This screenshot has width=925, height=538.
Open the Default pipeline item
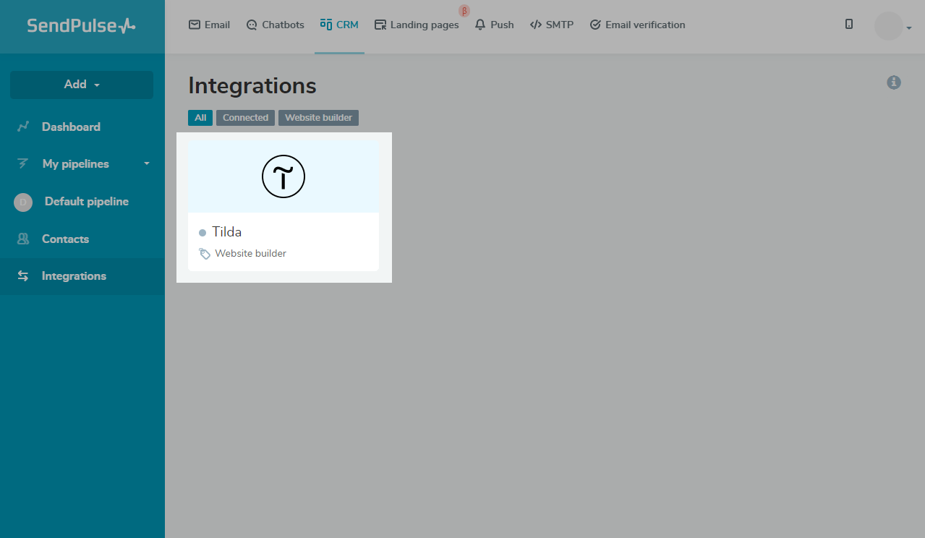pos(86,202)
